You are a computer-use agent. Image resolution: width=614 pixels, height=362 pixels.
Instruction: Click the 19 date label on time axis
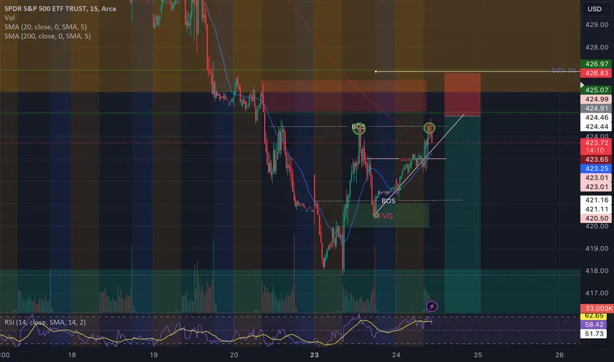click(x=153, y=355)
